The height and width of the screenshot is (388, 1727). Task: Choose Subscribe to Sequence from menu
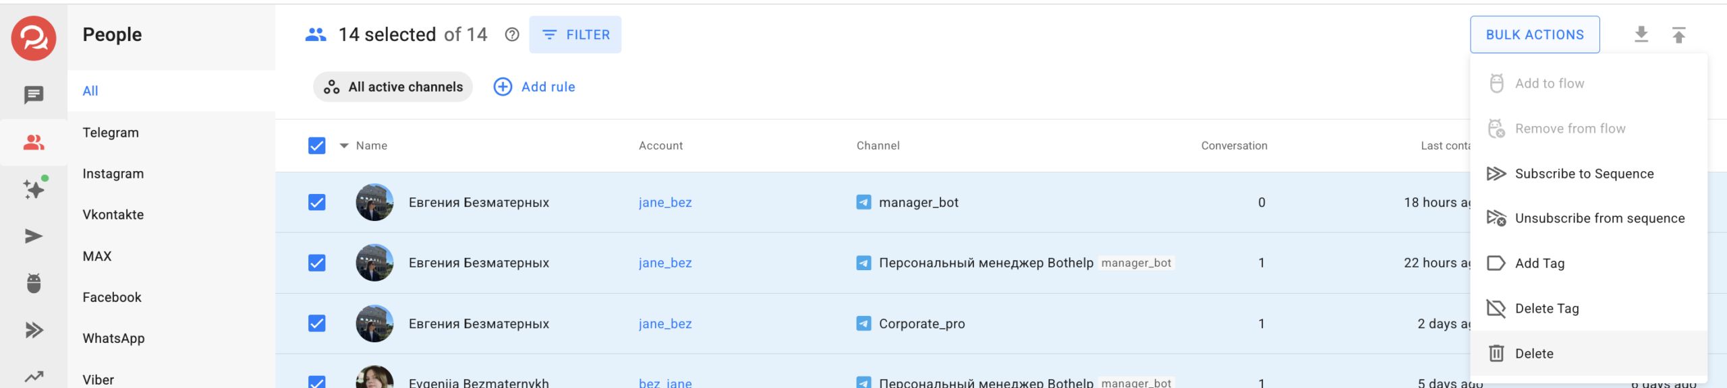(x=1583, y=174)
